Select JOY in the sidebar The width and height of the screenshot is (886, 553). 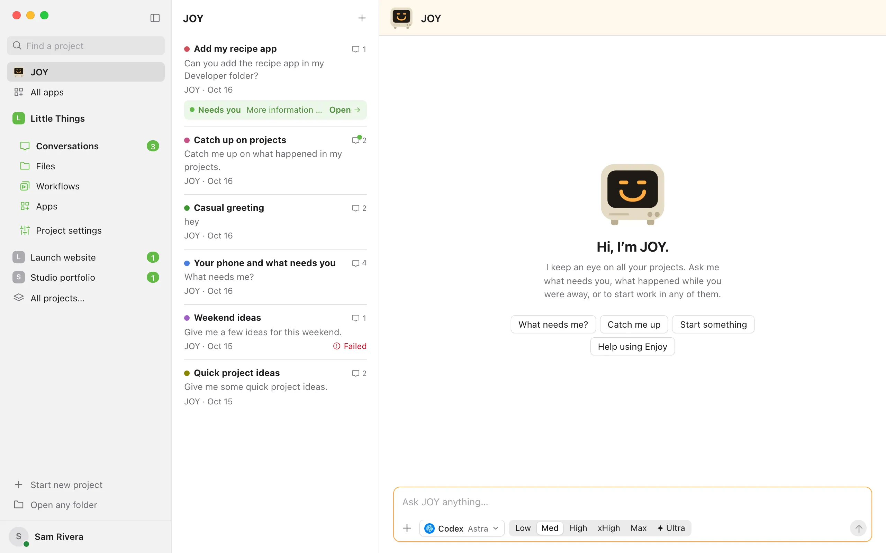pos(86,72)
